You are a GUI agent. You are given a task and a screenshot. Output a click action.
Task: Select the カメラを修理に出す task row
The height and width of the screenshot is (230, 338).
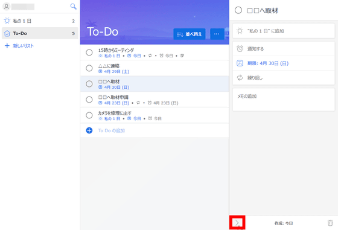pos(155,115)
